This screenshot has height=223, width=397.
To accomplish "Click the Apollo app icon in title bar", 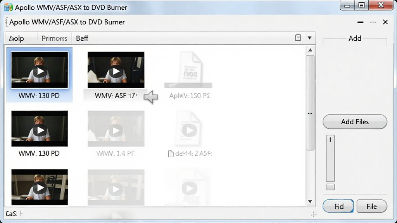I will click(9, 7).
